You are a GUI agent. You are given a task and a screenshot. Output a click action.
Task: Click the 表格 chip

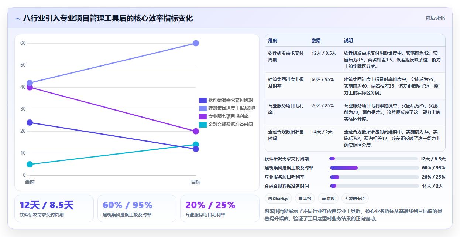[x=305, y=199]
